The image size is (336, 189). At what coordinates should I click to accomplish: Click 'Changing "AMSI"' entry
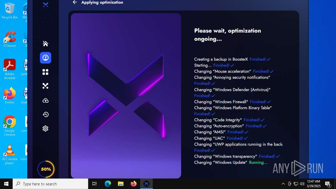tap(210, 132)
